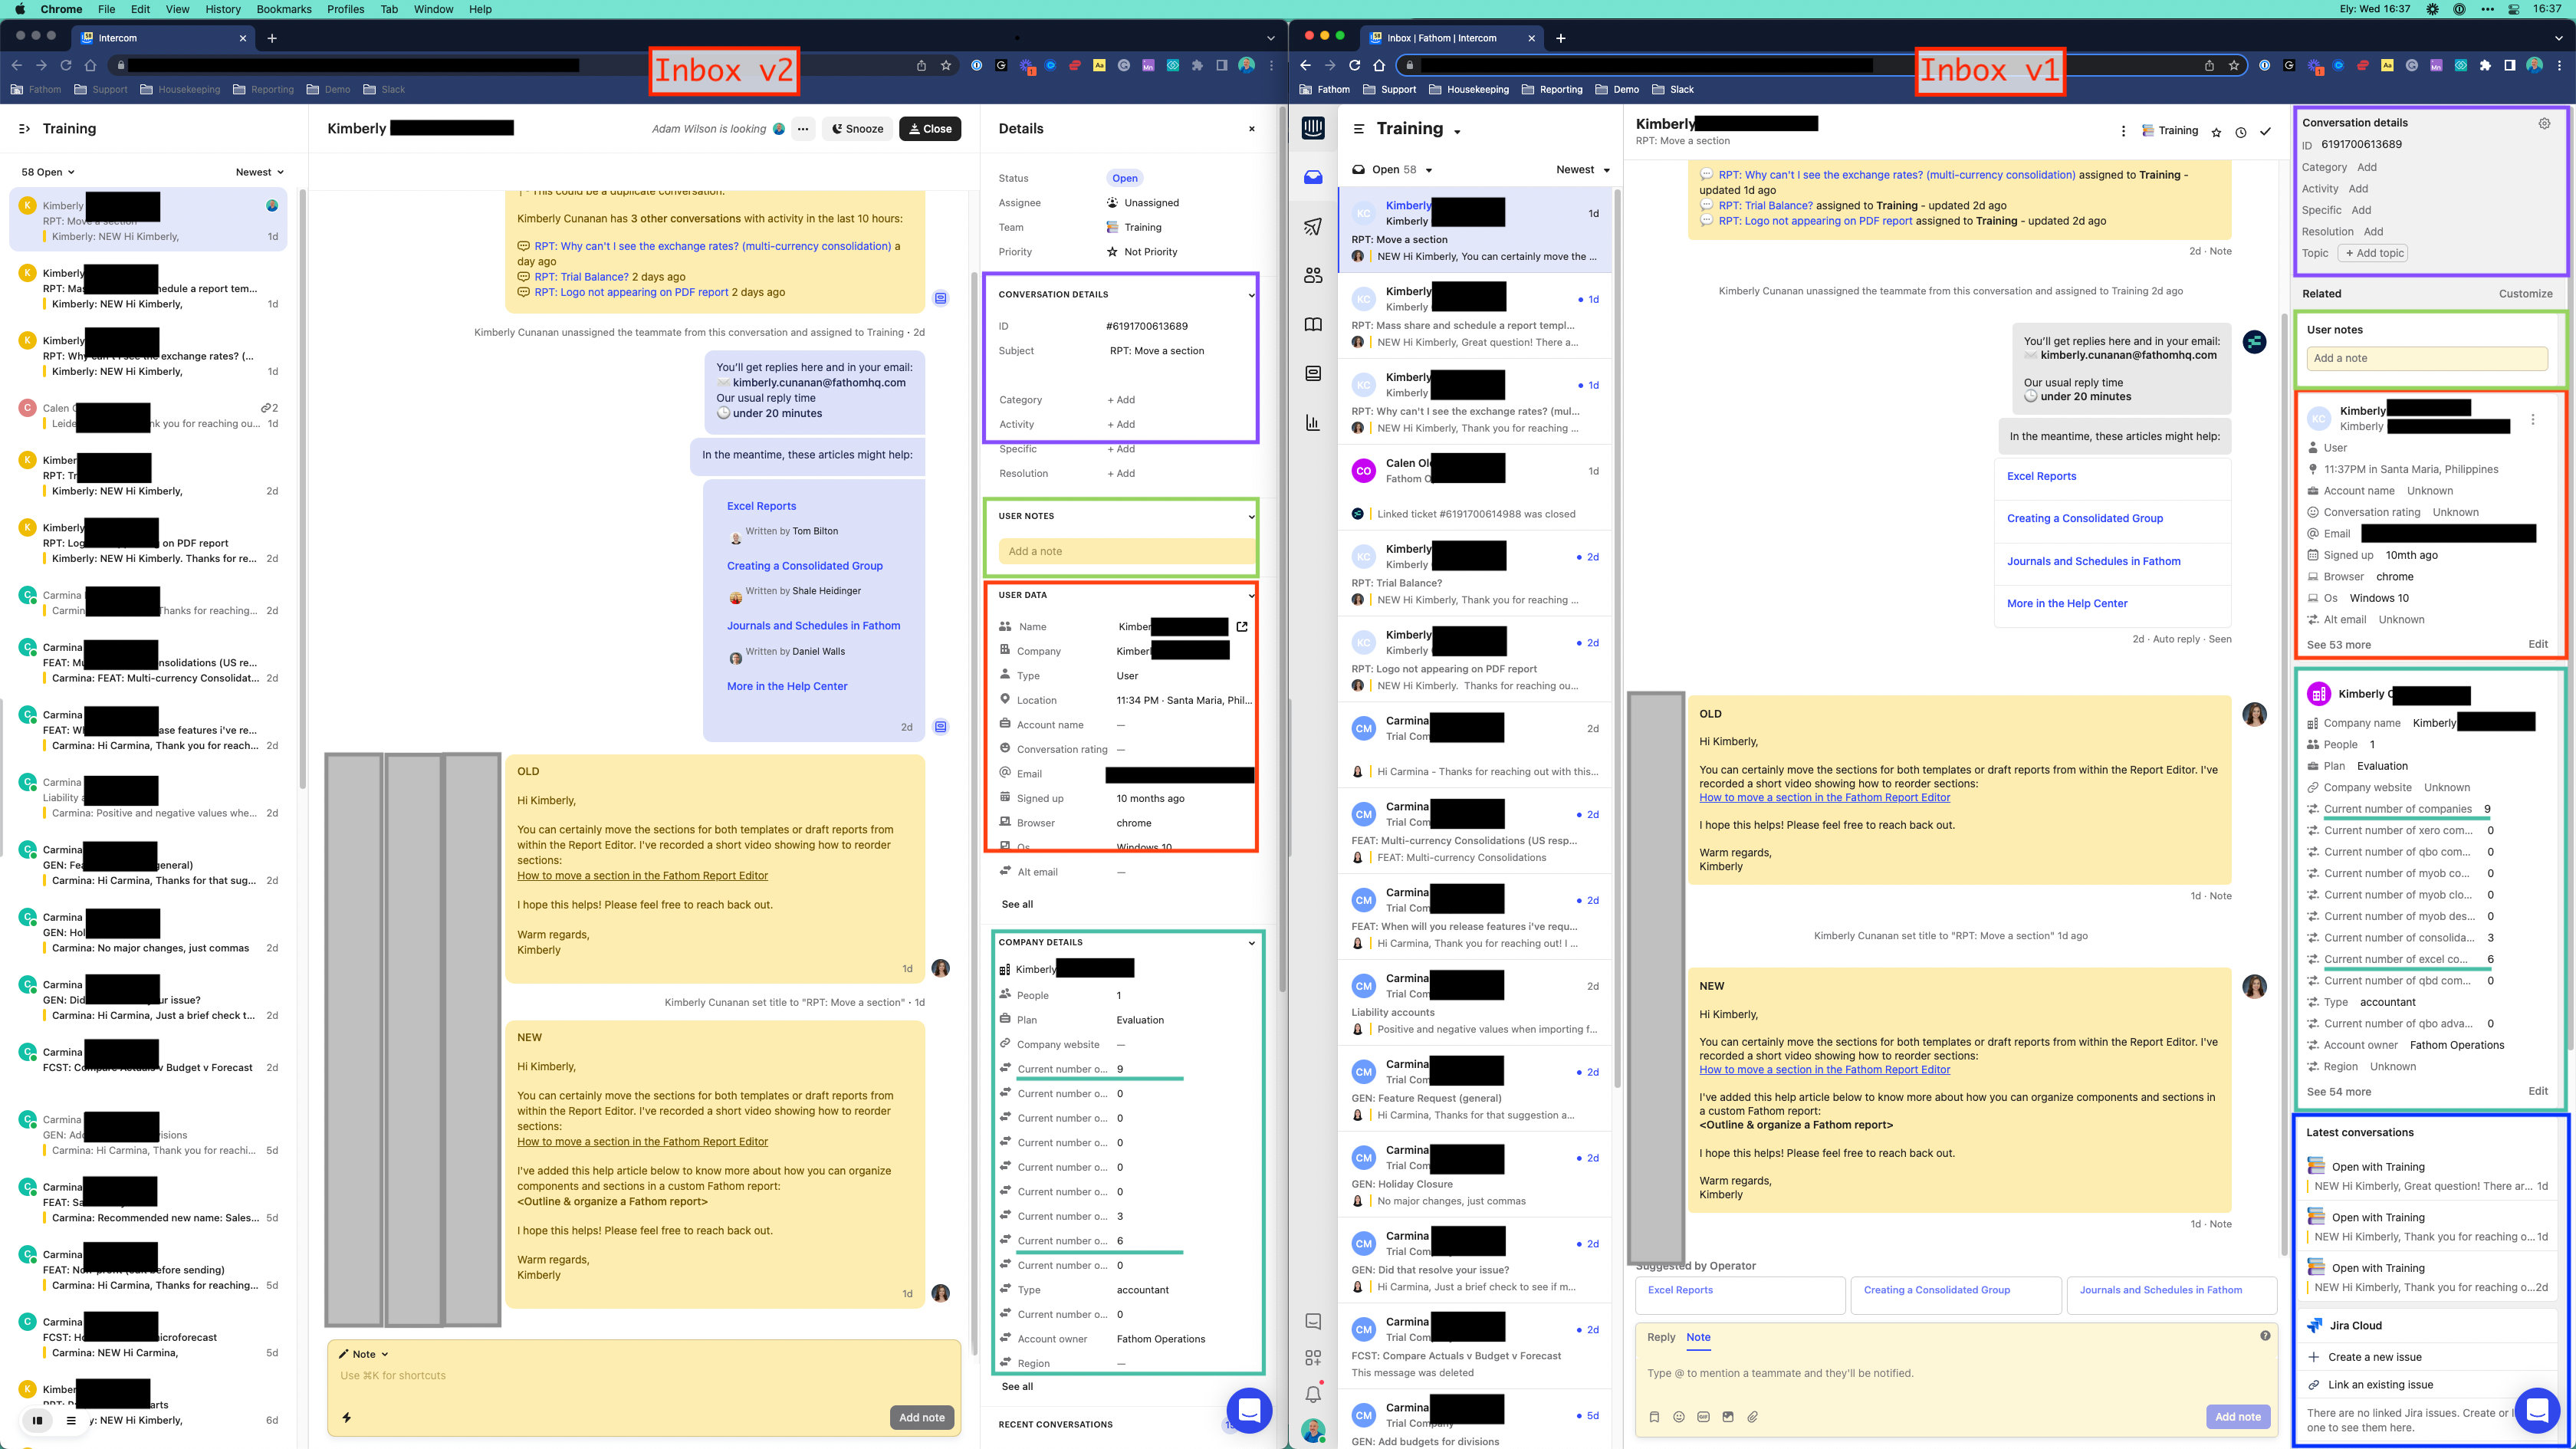Close conversation with v1 checkmark icon
Image resolution: width=2576 pixels, height=1449 pixels.
tap(2266, 131)
